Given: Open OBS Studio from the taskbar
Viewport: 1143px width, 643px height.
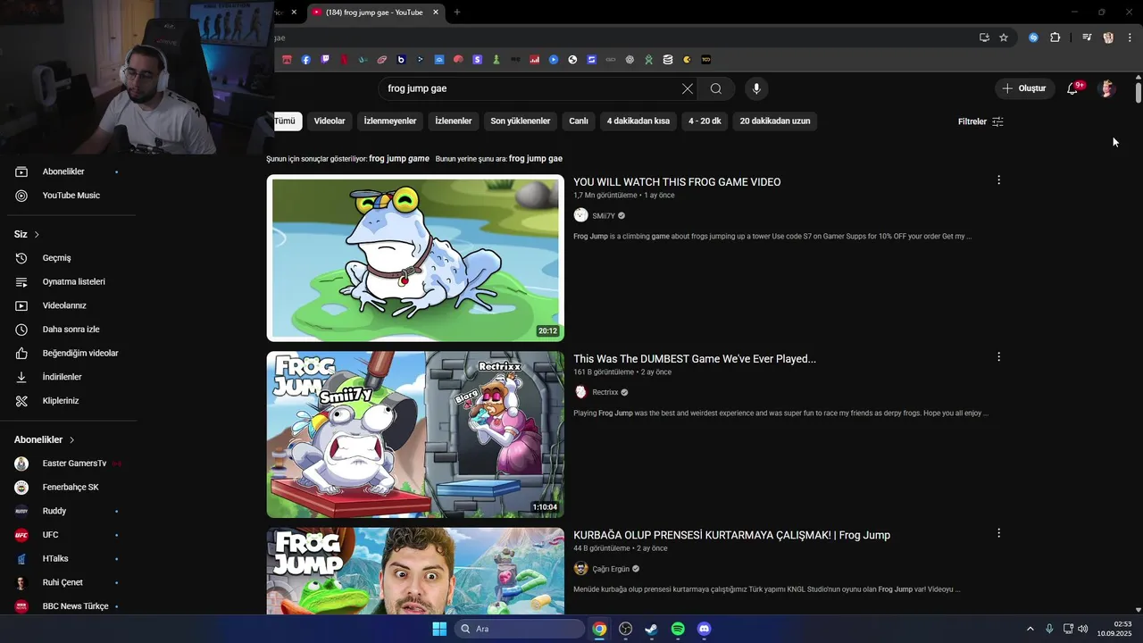Looking at the screenshot, I should [x=626, y=629].
